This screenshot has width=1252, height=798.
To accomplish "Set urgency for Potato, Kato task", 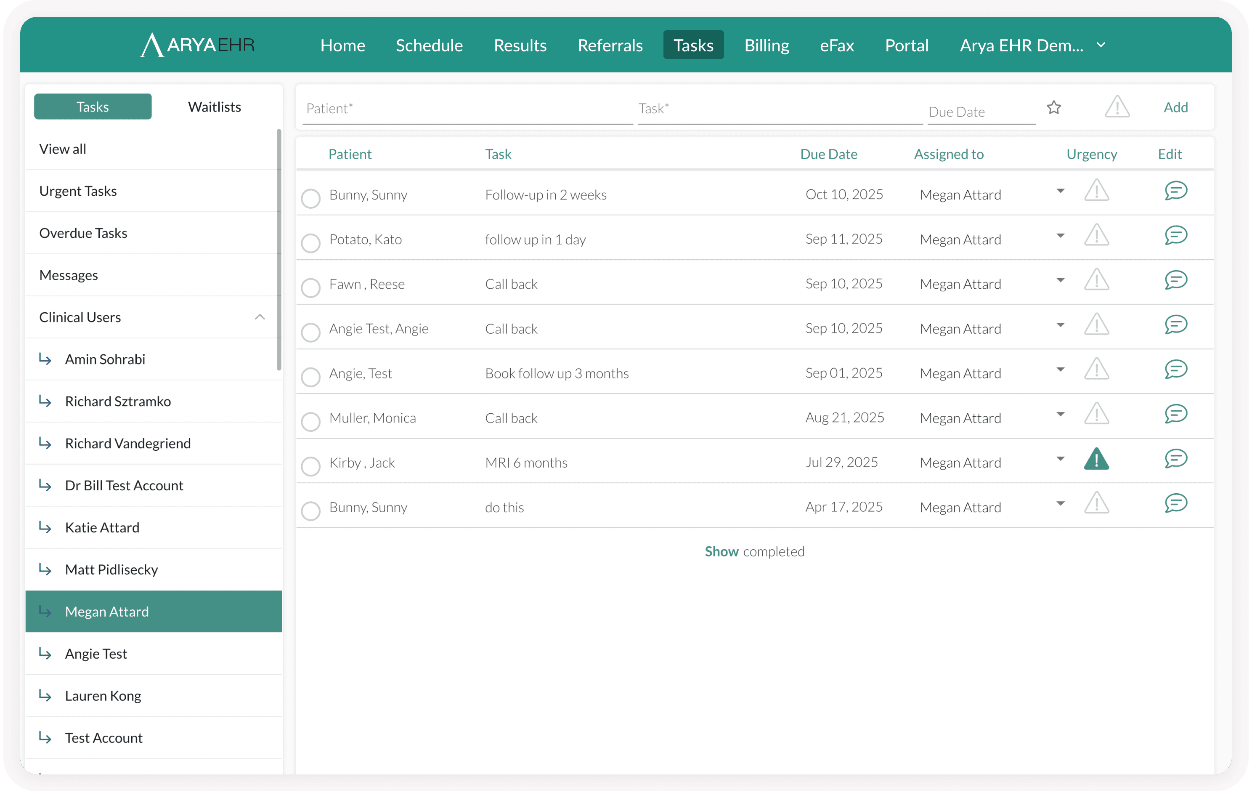I will pos(1096,235).
